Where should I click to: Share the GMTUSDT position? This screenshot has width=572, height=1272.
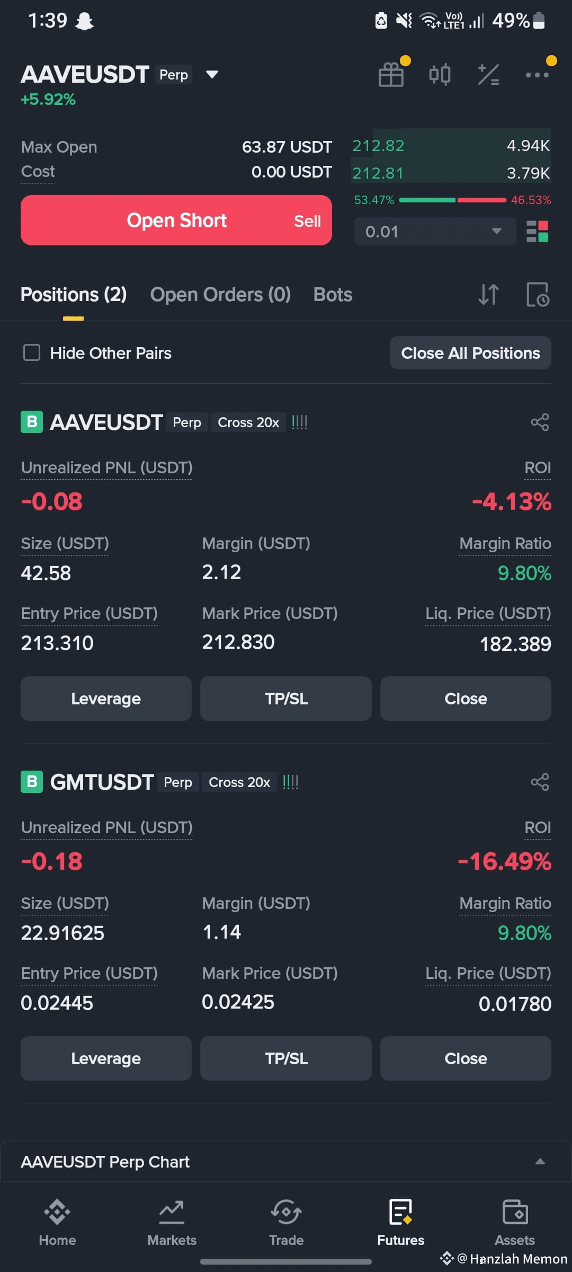540,782
